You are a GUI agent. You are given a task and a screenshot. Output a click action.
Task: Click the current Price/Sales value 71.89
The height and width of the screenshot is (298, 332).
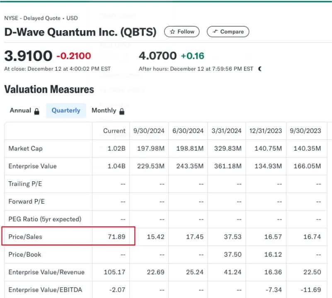(x=117, y=237)
